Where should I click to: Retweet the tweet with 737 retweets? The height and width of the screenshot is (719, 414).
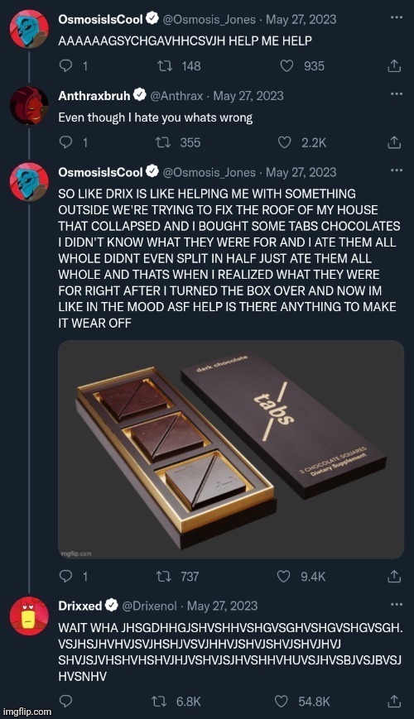[164, 577]
